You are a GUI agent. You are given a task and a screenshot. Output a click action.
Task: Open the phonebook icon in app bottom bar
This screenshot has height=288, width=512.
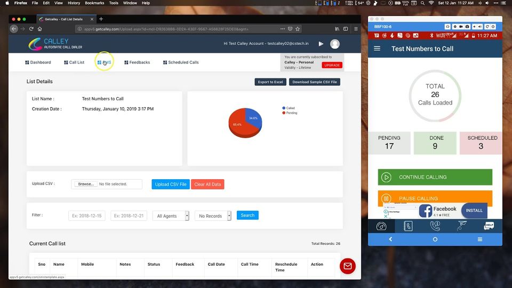(408, 226)
